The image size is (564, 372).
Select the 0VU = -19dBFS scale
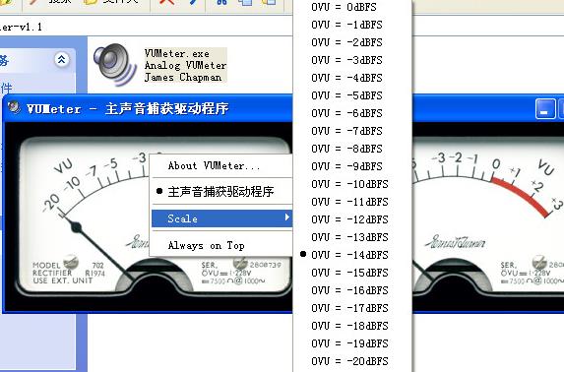[x=352, y=343]
